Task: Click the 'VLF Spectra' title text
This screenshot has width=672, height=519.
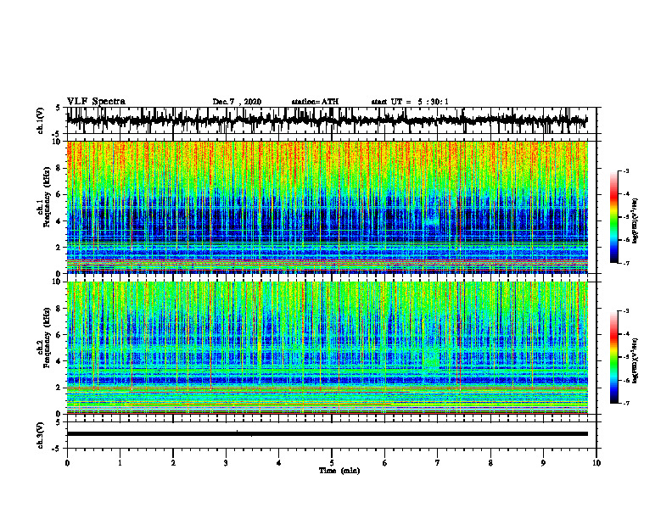Action: coord(96,102)
